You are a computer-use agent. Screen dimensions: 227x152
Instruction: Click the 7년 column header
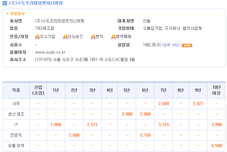[163, 90]
